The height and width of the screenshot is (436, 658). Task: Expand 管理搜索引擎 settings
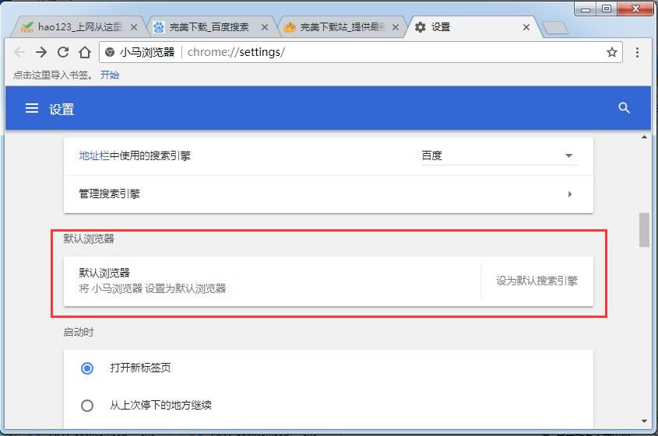coord(569,194)
